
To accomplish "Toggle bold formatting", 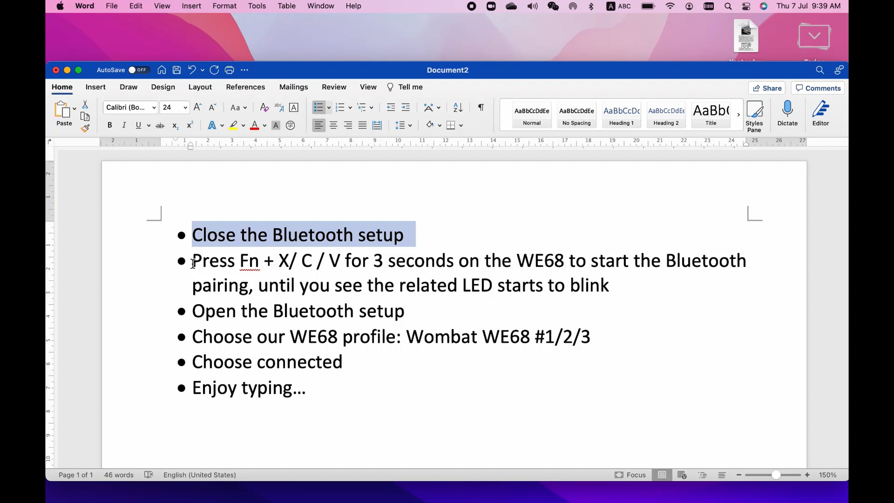I will click(x=110, y=125).
